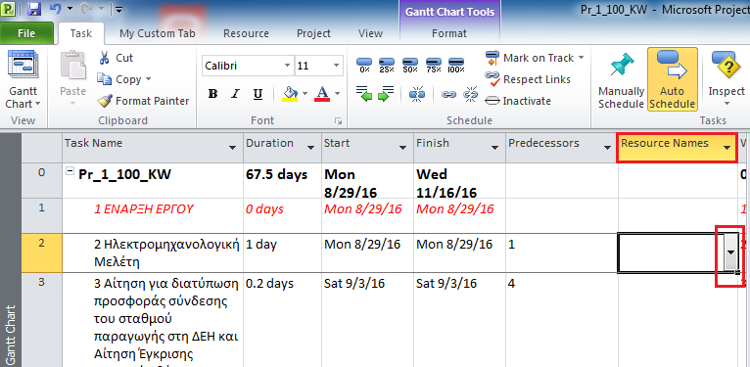Mark task 100% complete

click(456, 65)
